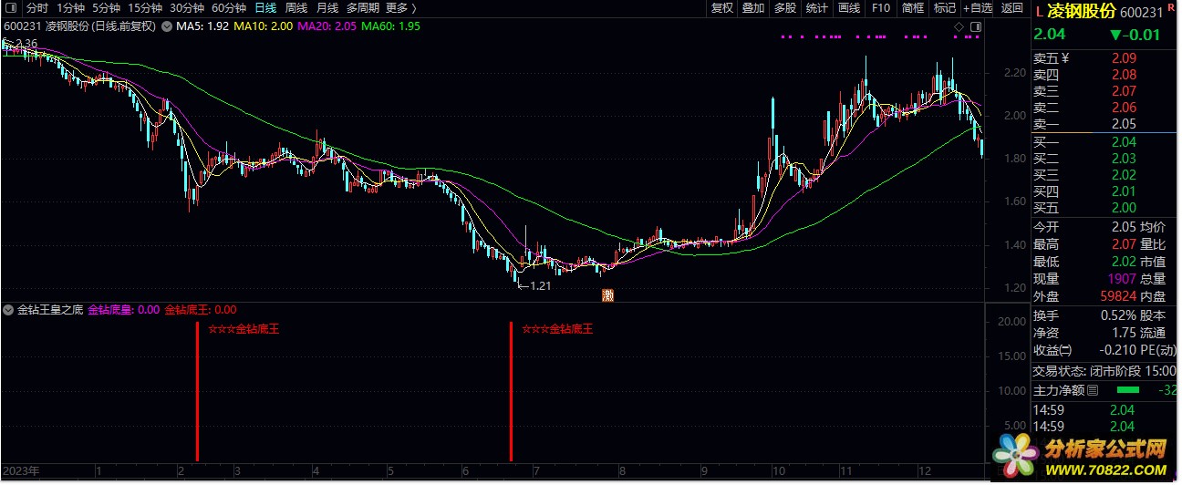Click the 最高 value 2.07
This screenshot has width=1182, height=485.
(1124, 244)
